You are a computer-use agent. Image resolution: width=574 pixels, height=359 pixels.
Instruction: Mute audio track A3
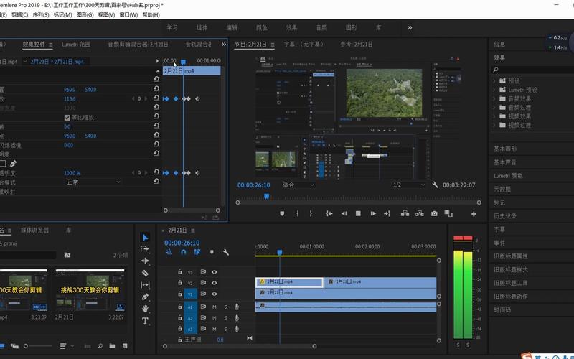[215, 329]
